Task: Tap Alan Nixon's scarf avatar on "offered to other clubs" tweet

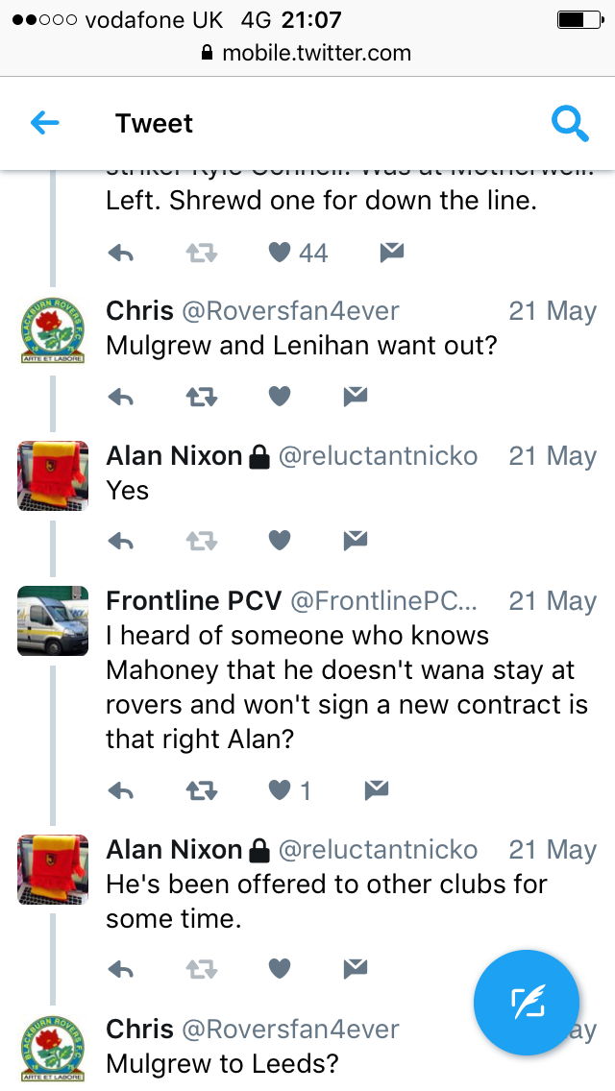Action: point(53,870)
